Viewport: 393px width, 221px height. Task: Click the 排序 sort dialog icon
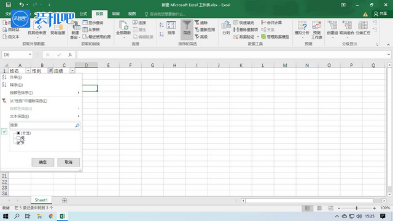click(x=171, y=28)
